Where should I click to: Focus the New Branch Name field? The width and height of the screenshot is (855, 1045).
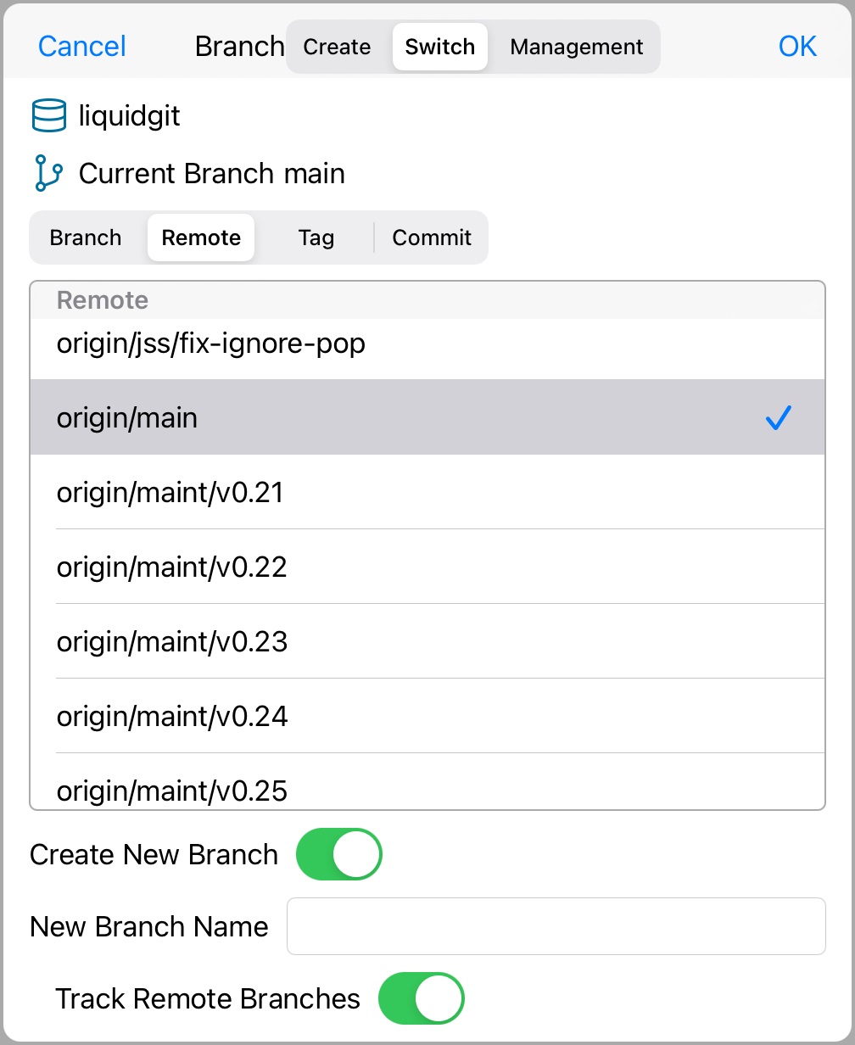click(x=556, y=926)
